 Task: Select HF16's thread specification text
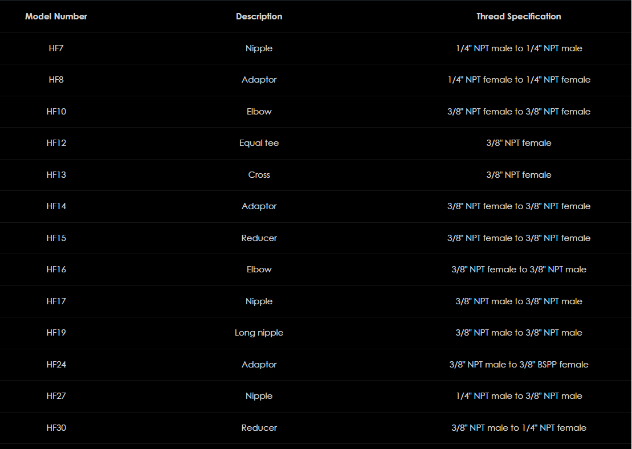[519, 270]
